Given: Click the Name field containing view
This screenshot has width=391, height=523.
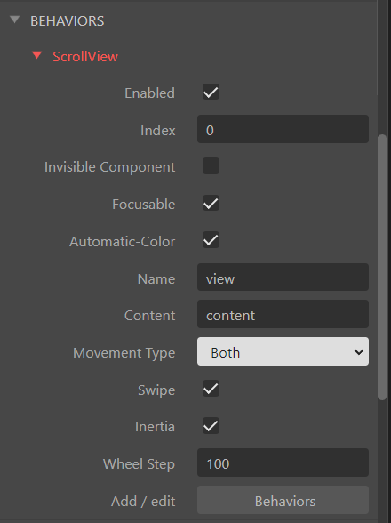Looking at the screenshot, I should click(x=283, y=278).
